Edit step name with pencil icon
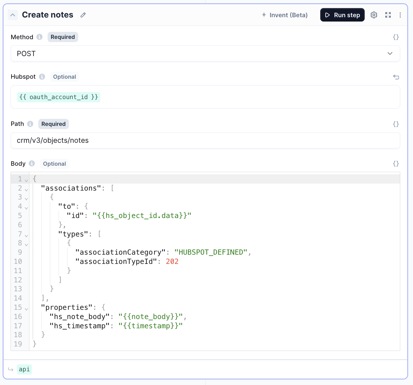The height and width of the screenshot is (385, 413). point(83,15)
